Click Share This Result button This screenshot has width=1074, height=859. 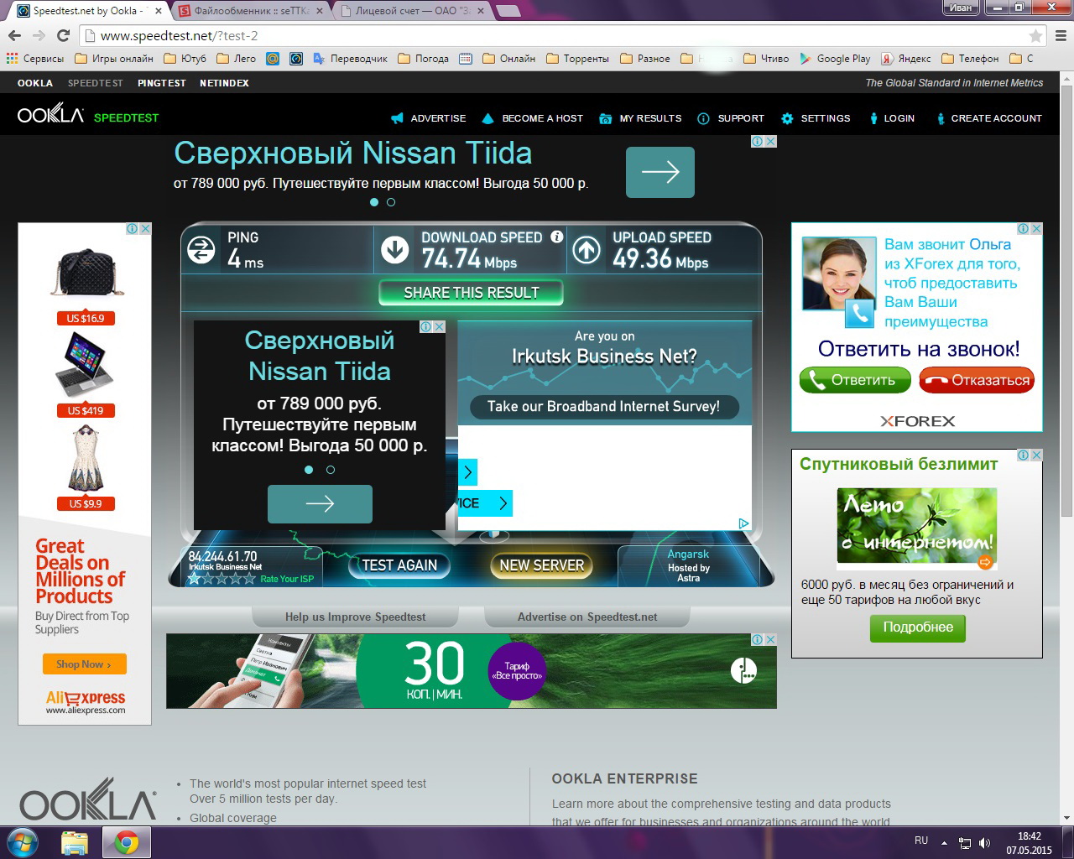pos(471,293)
